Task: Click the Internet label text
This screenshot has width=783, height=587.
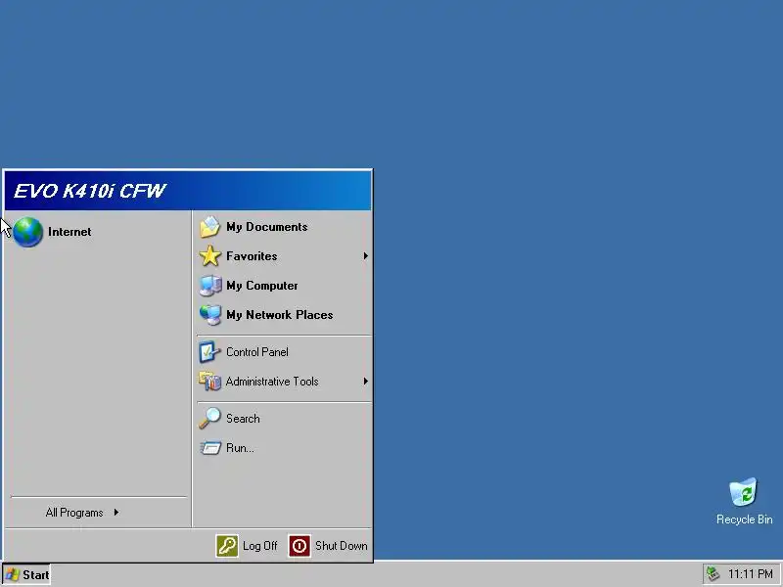Action: pyautogui.click(x=69, y=232)
